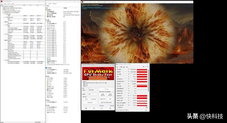Start CPU burner in FurMark
This screenshot has width=227, height=123.
coord(90,103)
